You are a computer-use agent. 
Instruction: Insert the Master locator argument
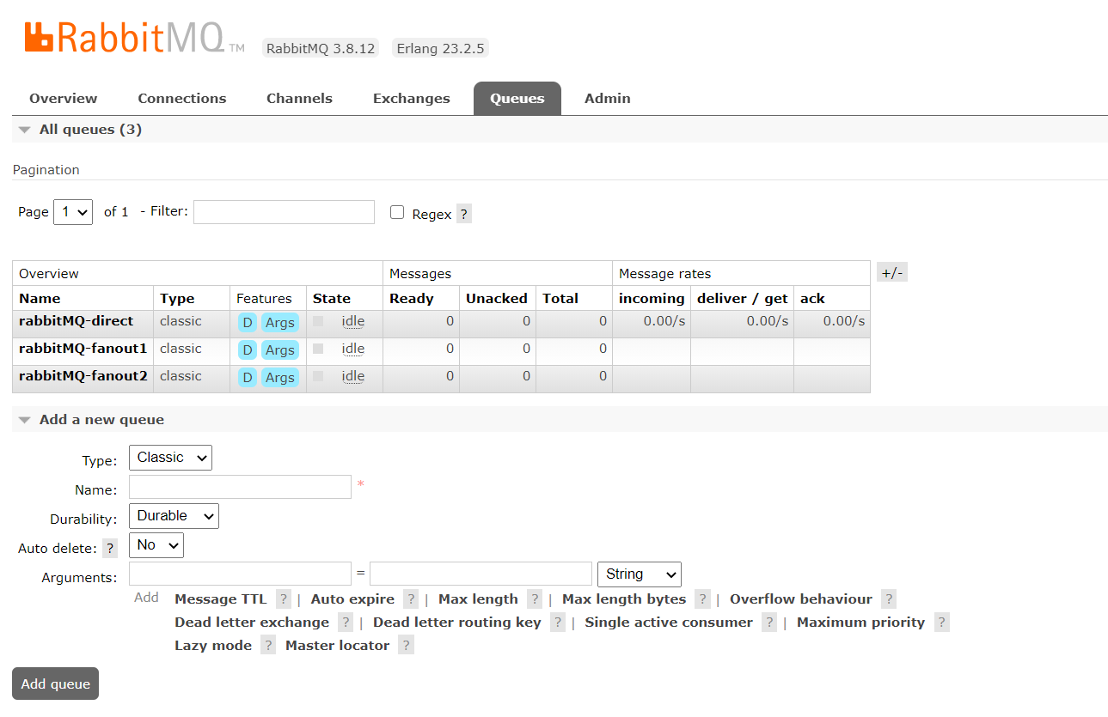[x=337, y=646]
